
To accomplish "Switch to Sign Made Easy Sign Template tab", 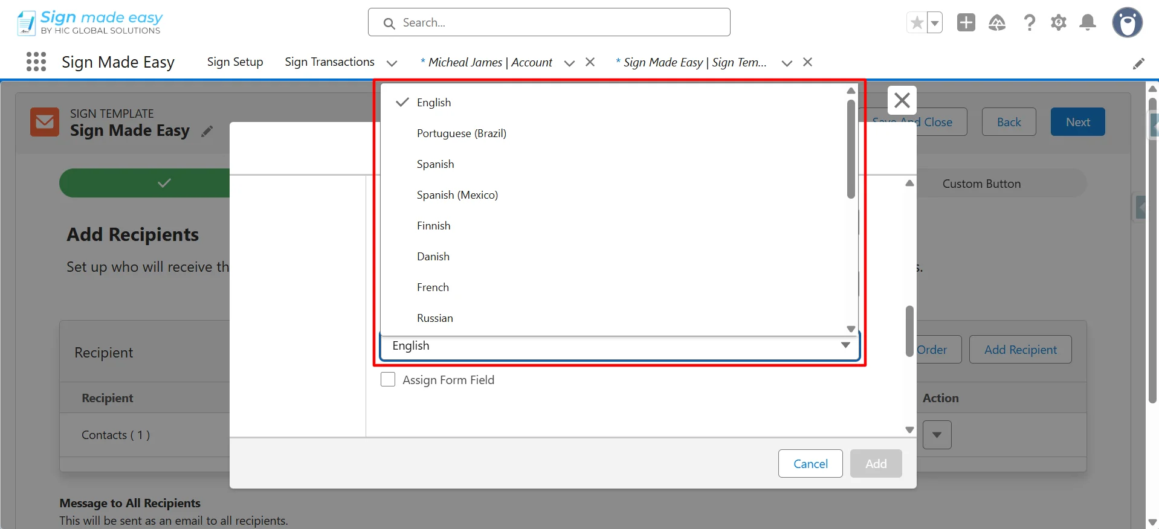I will 691,62.
